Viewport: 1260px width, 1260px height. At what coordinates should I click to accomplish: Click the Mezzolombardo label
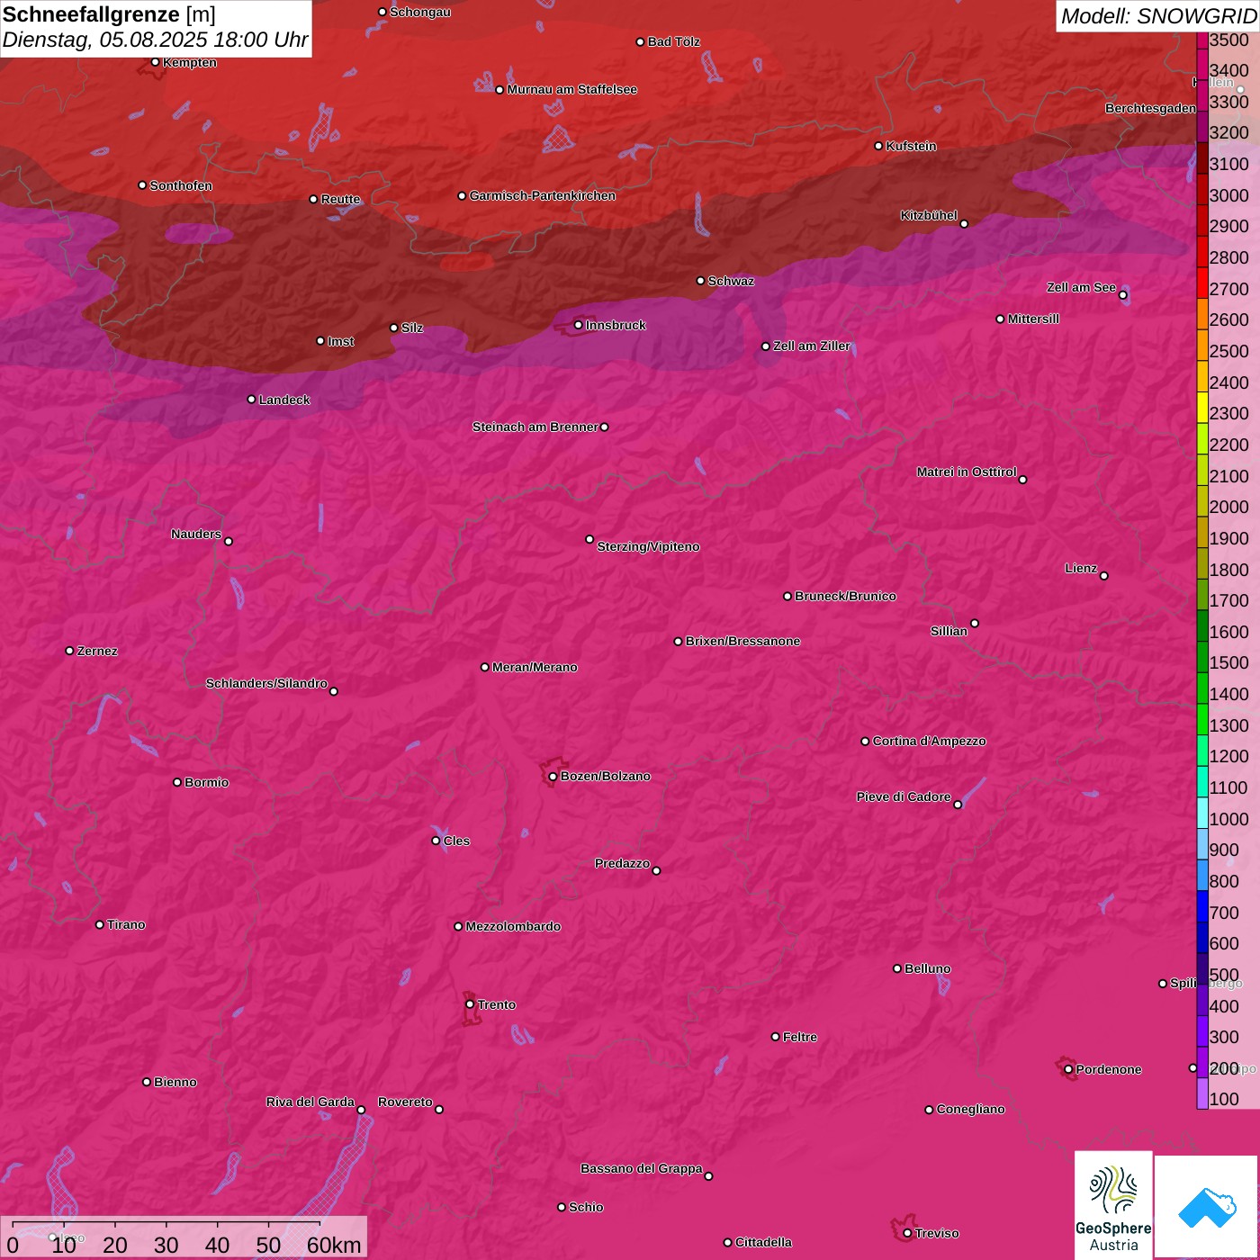tap(513, 926)
